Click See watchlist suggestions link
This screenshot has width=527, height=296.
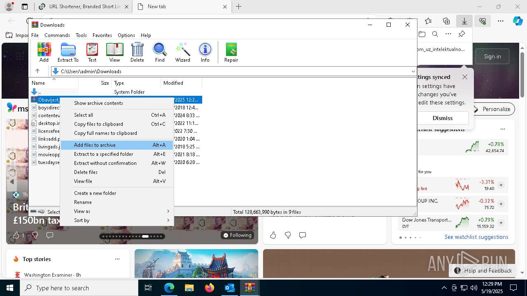[476, 237]
